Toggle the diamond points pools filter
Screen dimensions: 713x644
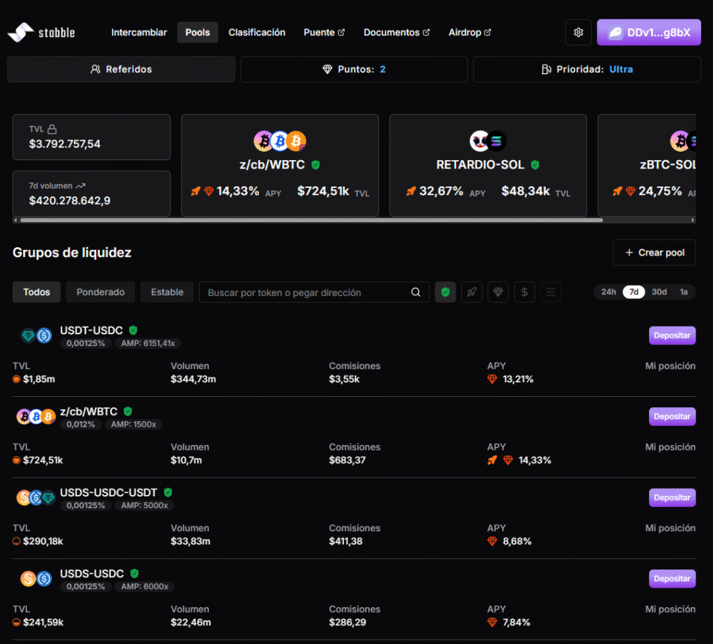tap(498, 292)
